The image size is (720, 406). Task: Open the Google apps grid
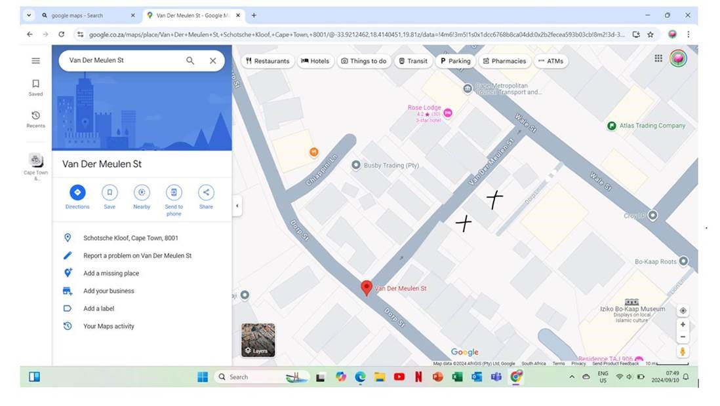click(x=658, y=58)
